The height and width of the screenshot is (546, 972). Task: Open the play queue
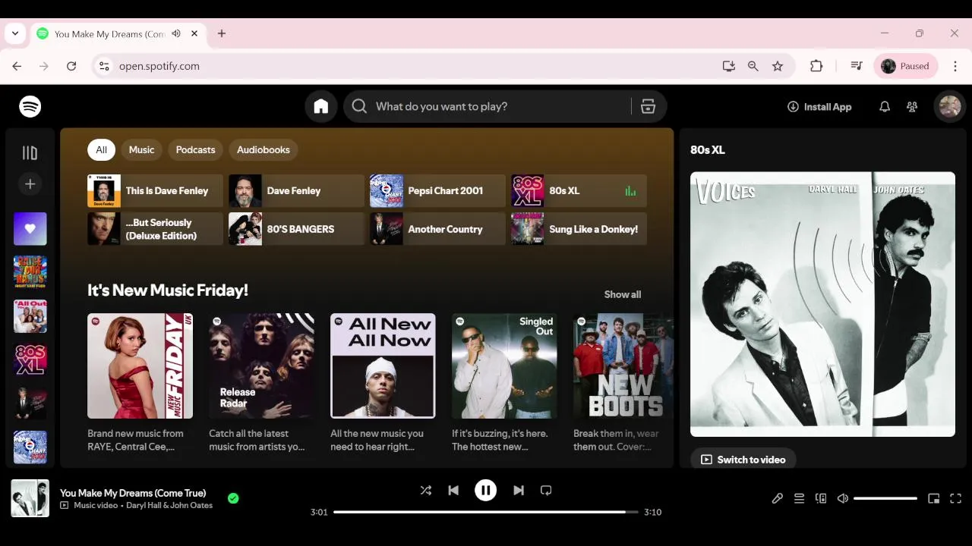coord(799,498)
